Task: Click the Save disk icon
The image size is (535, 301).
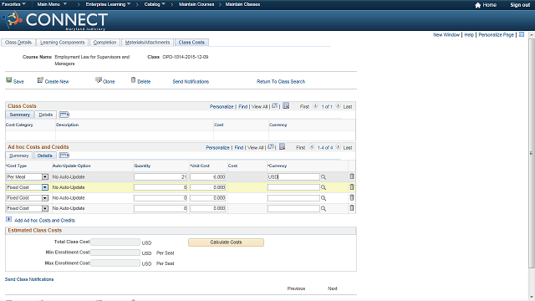Action: [9, 80]
